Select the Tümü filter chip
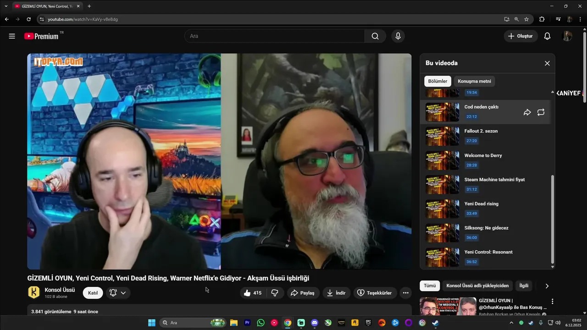The height and width of the screenshot is (330, 587). click(430, 286)
